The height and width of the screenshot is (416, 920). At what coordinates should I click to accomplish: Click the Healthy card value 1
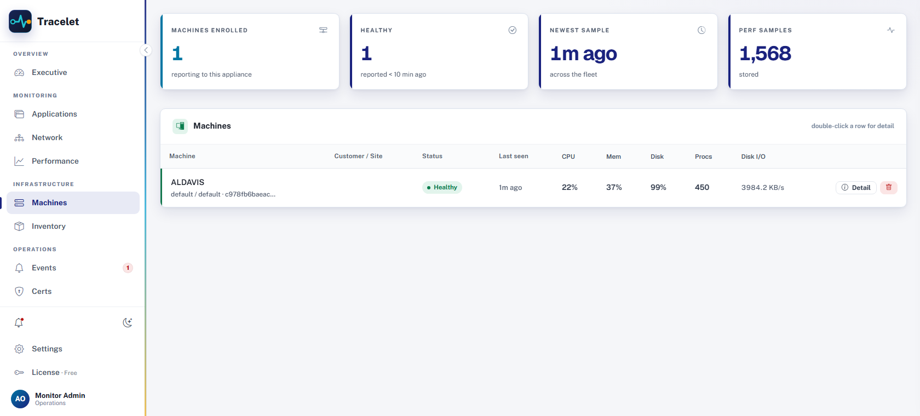(366, 54)
